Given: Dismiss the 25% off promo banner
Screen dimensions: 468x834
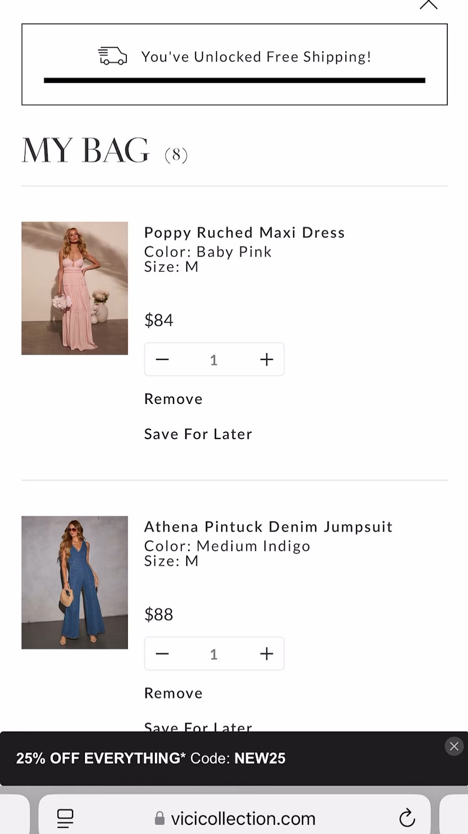Looking at the screenshot, I should pos(454,746).
